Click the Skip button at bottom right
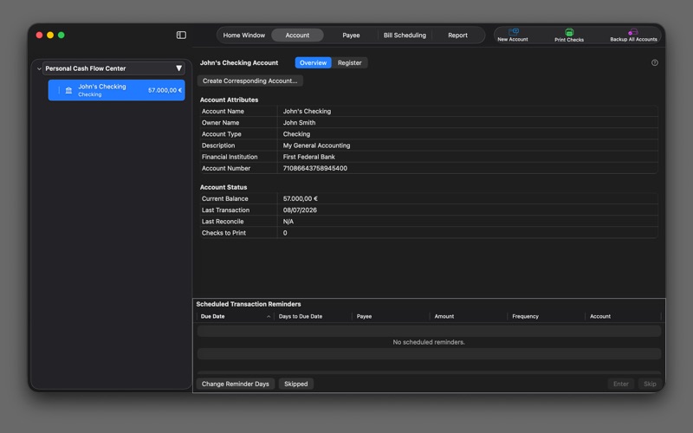Viewport: 693px width, 433px height. [x=650, y=384]
